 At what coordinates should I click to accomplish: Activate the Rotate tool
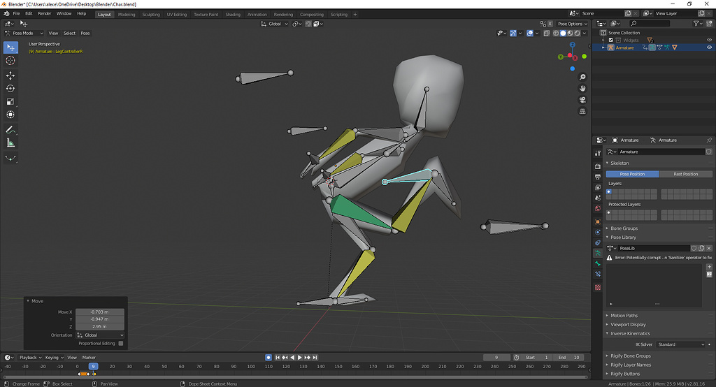[10, 89]
